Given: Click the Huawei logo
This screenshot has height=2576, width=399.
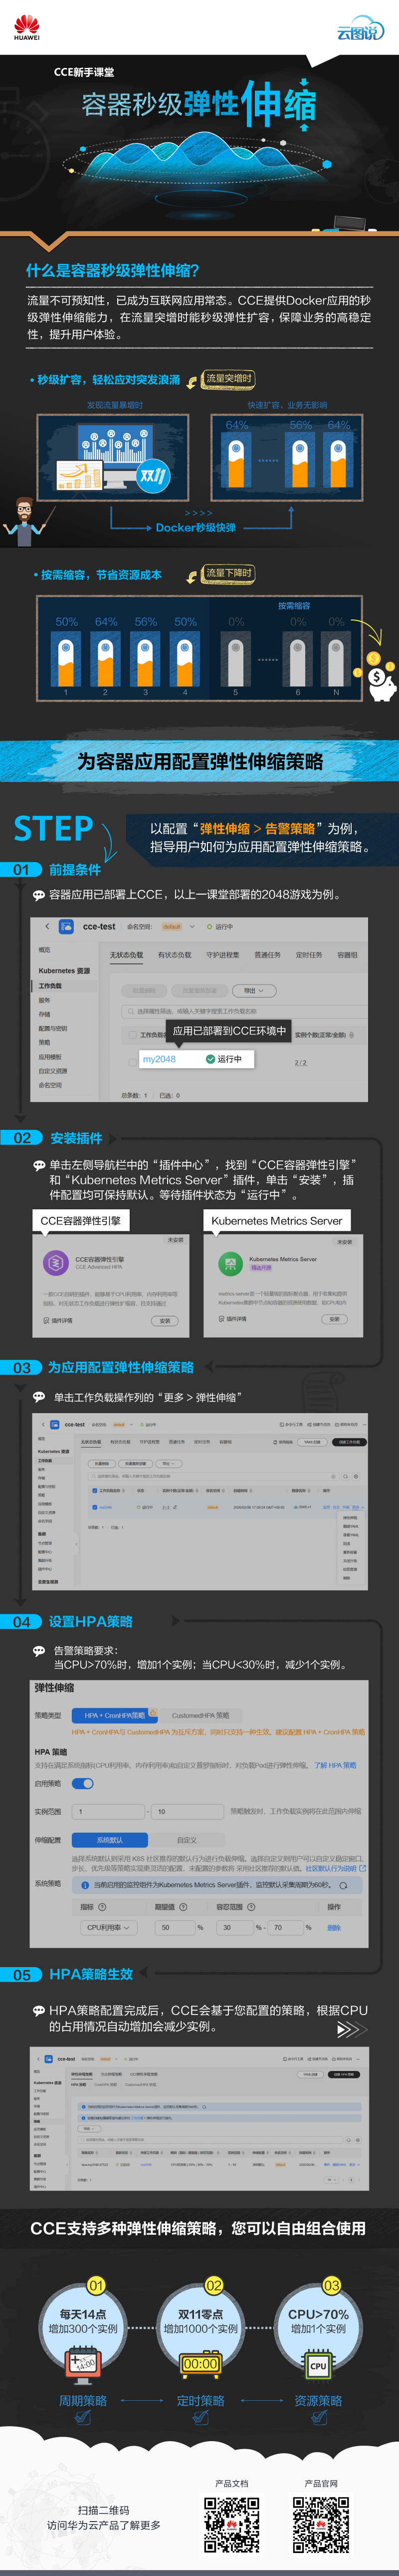Looking at the screenshot, I should [x=27, y=28].
